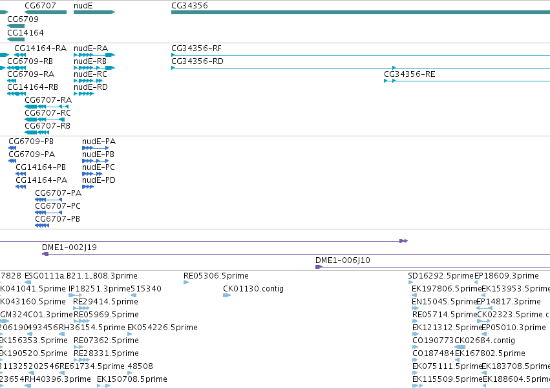Click the nudE-RB transcript glyph
550x389 pixels.
pos(94,68)
